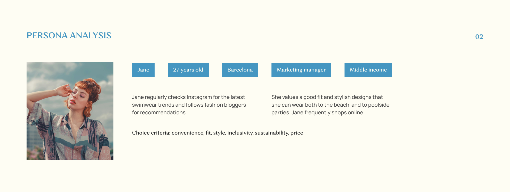Select the persona photo of the woman
The width and height of the screenshot is (510, 192).
[70, 111]
